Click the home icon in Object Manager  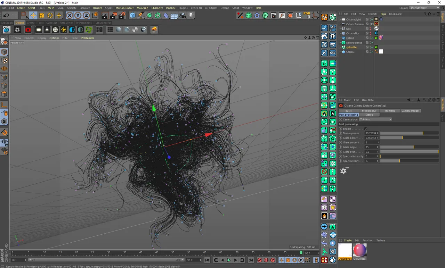pos(429,14)
